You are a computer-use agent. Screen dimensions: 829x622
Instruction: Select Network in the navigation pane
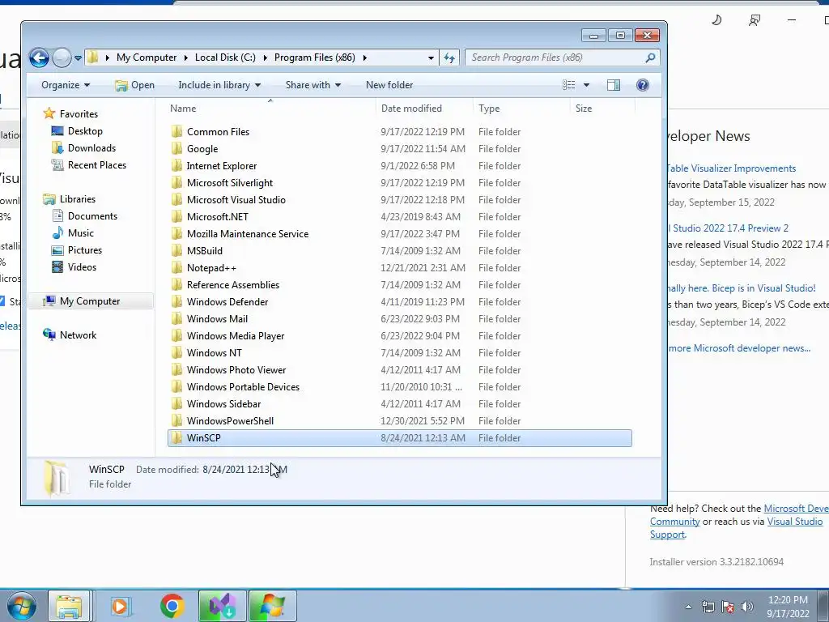coord(78,334)
